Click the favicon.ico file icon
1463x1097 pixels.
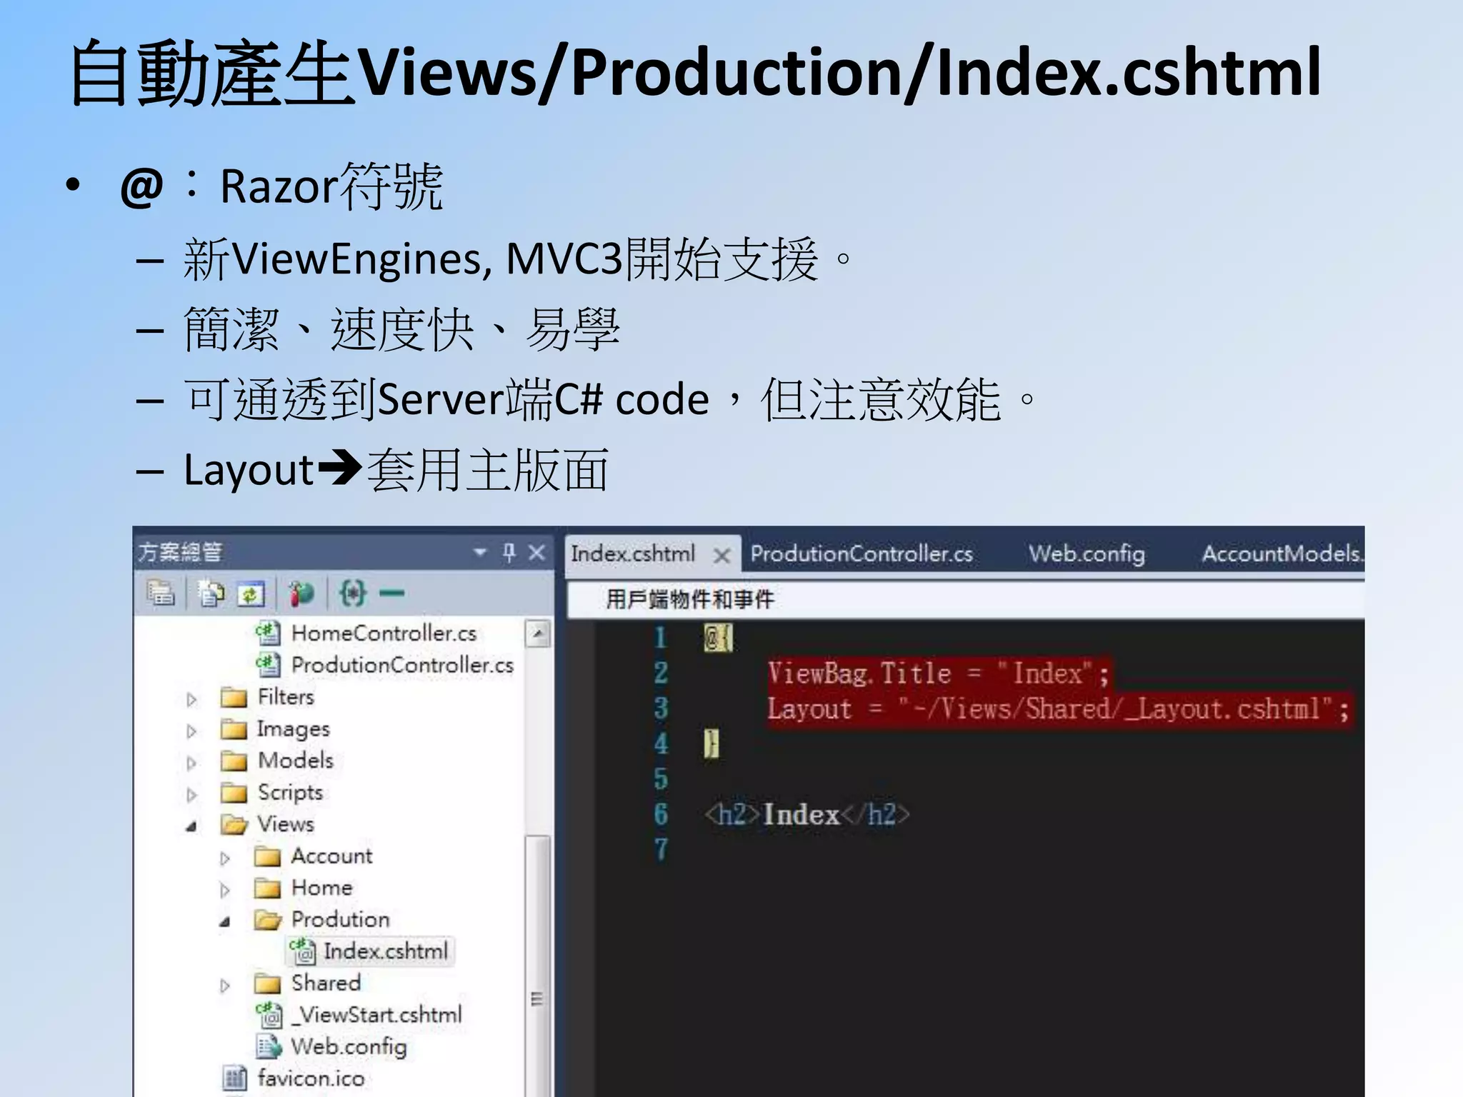(x=234, y=1078)
